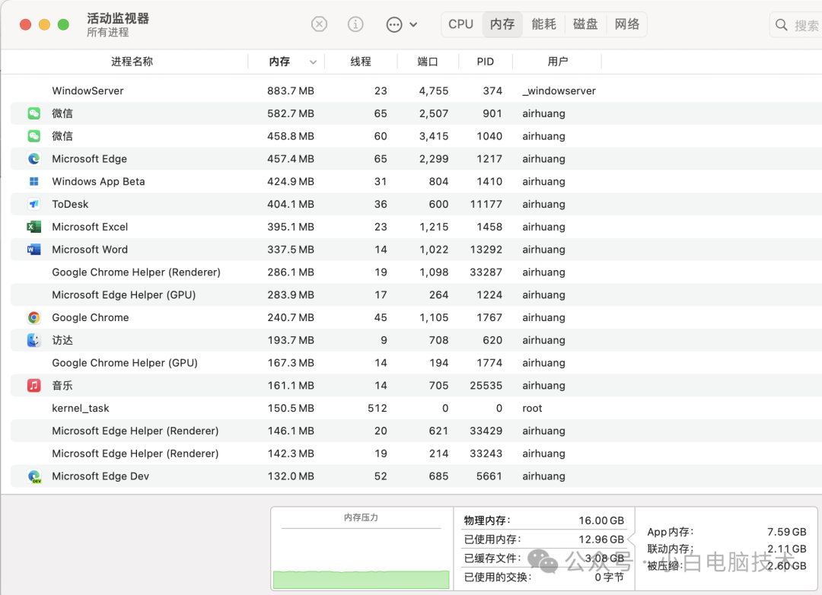Click the _windowserver user cell
This screenshot has width=822, height=595.
click(559, 91)
